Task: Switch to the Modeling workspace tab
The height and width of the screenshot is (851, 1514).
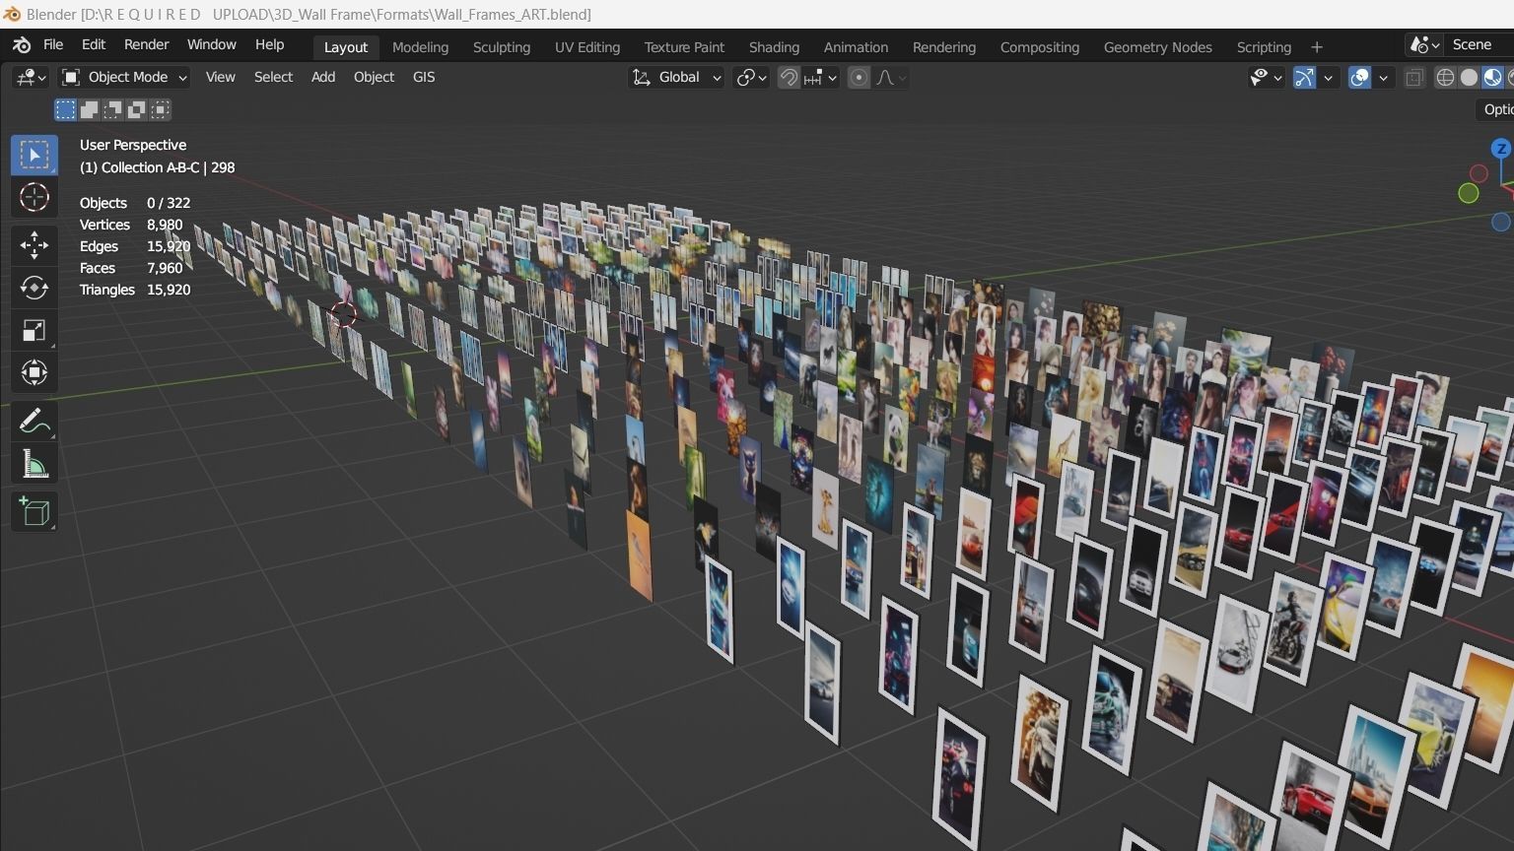Action: (x=420, y=47)
